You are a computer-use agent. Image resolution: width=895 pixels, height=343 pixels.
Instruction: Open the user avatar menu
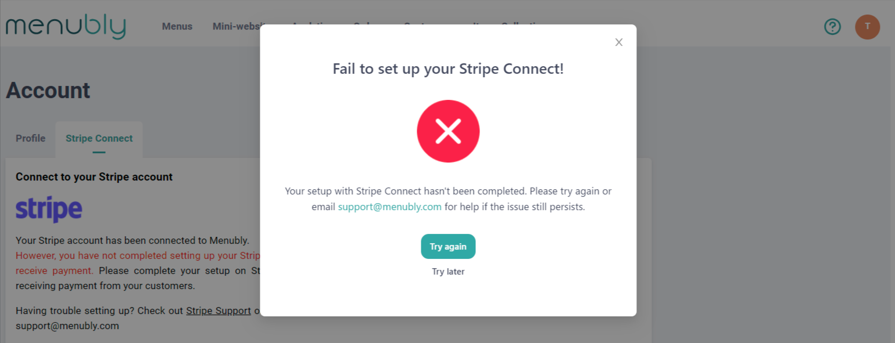point(867,27)
